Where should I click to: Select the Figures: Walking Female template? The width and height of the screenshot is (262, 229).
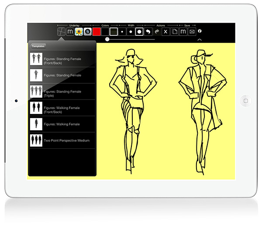62,124
